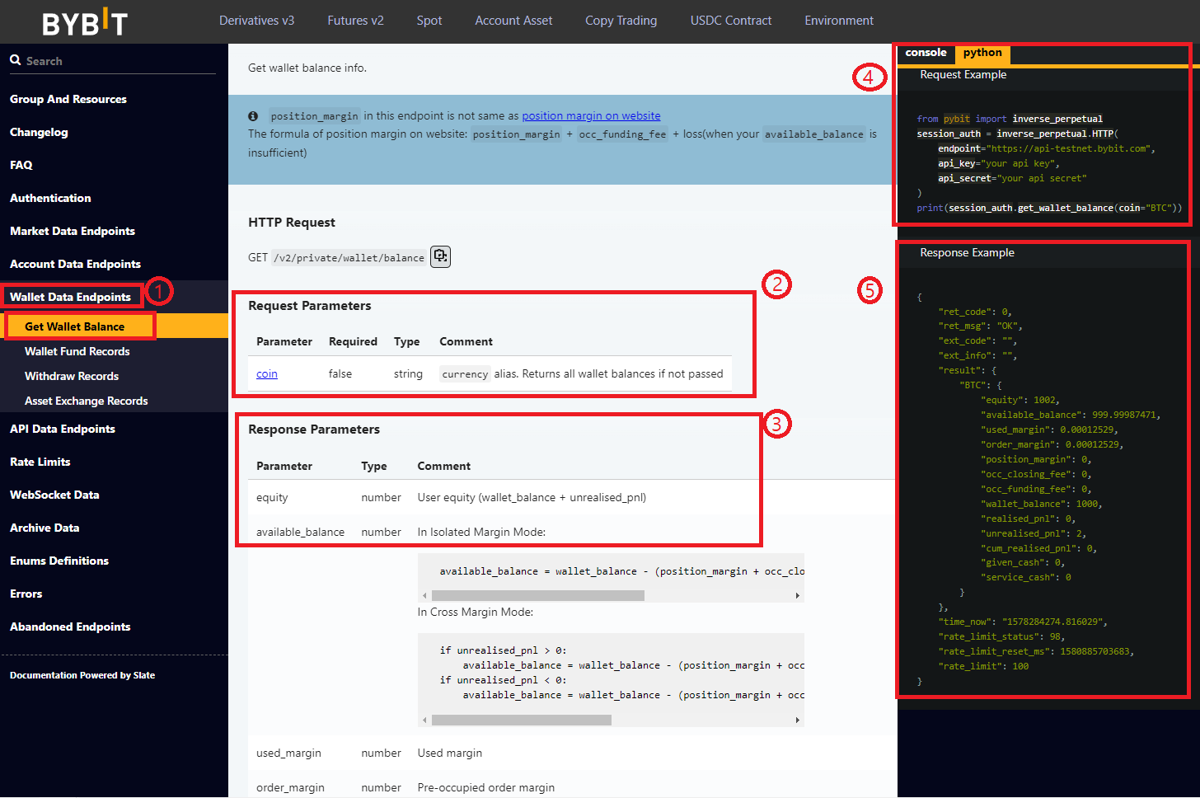This screenshot has height=798, width=1200.
Task: Expand Authentication section
Action: point(50,198)
